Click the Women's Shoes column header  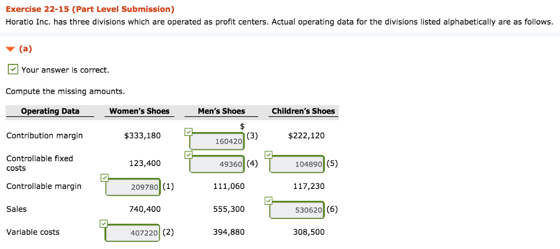coord(139,111)
